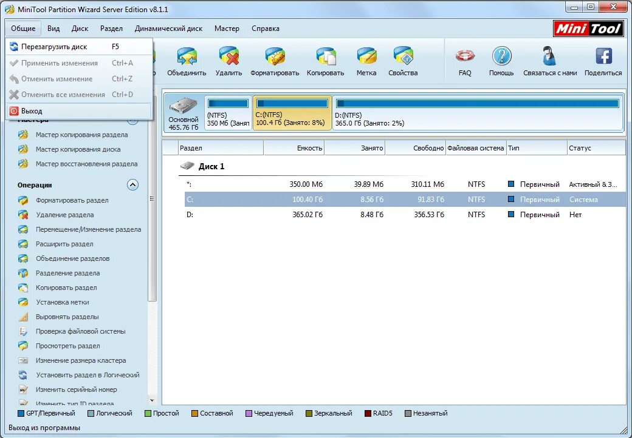Open the Мастер menu
Viewport: 632px width, 438px height.
point(227,29)
